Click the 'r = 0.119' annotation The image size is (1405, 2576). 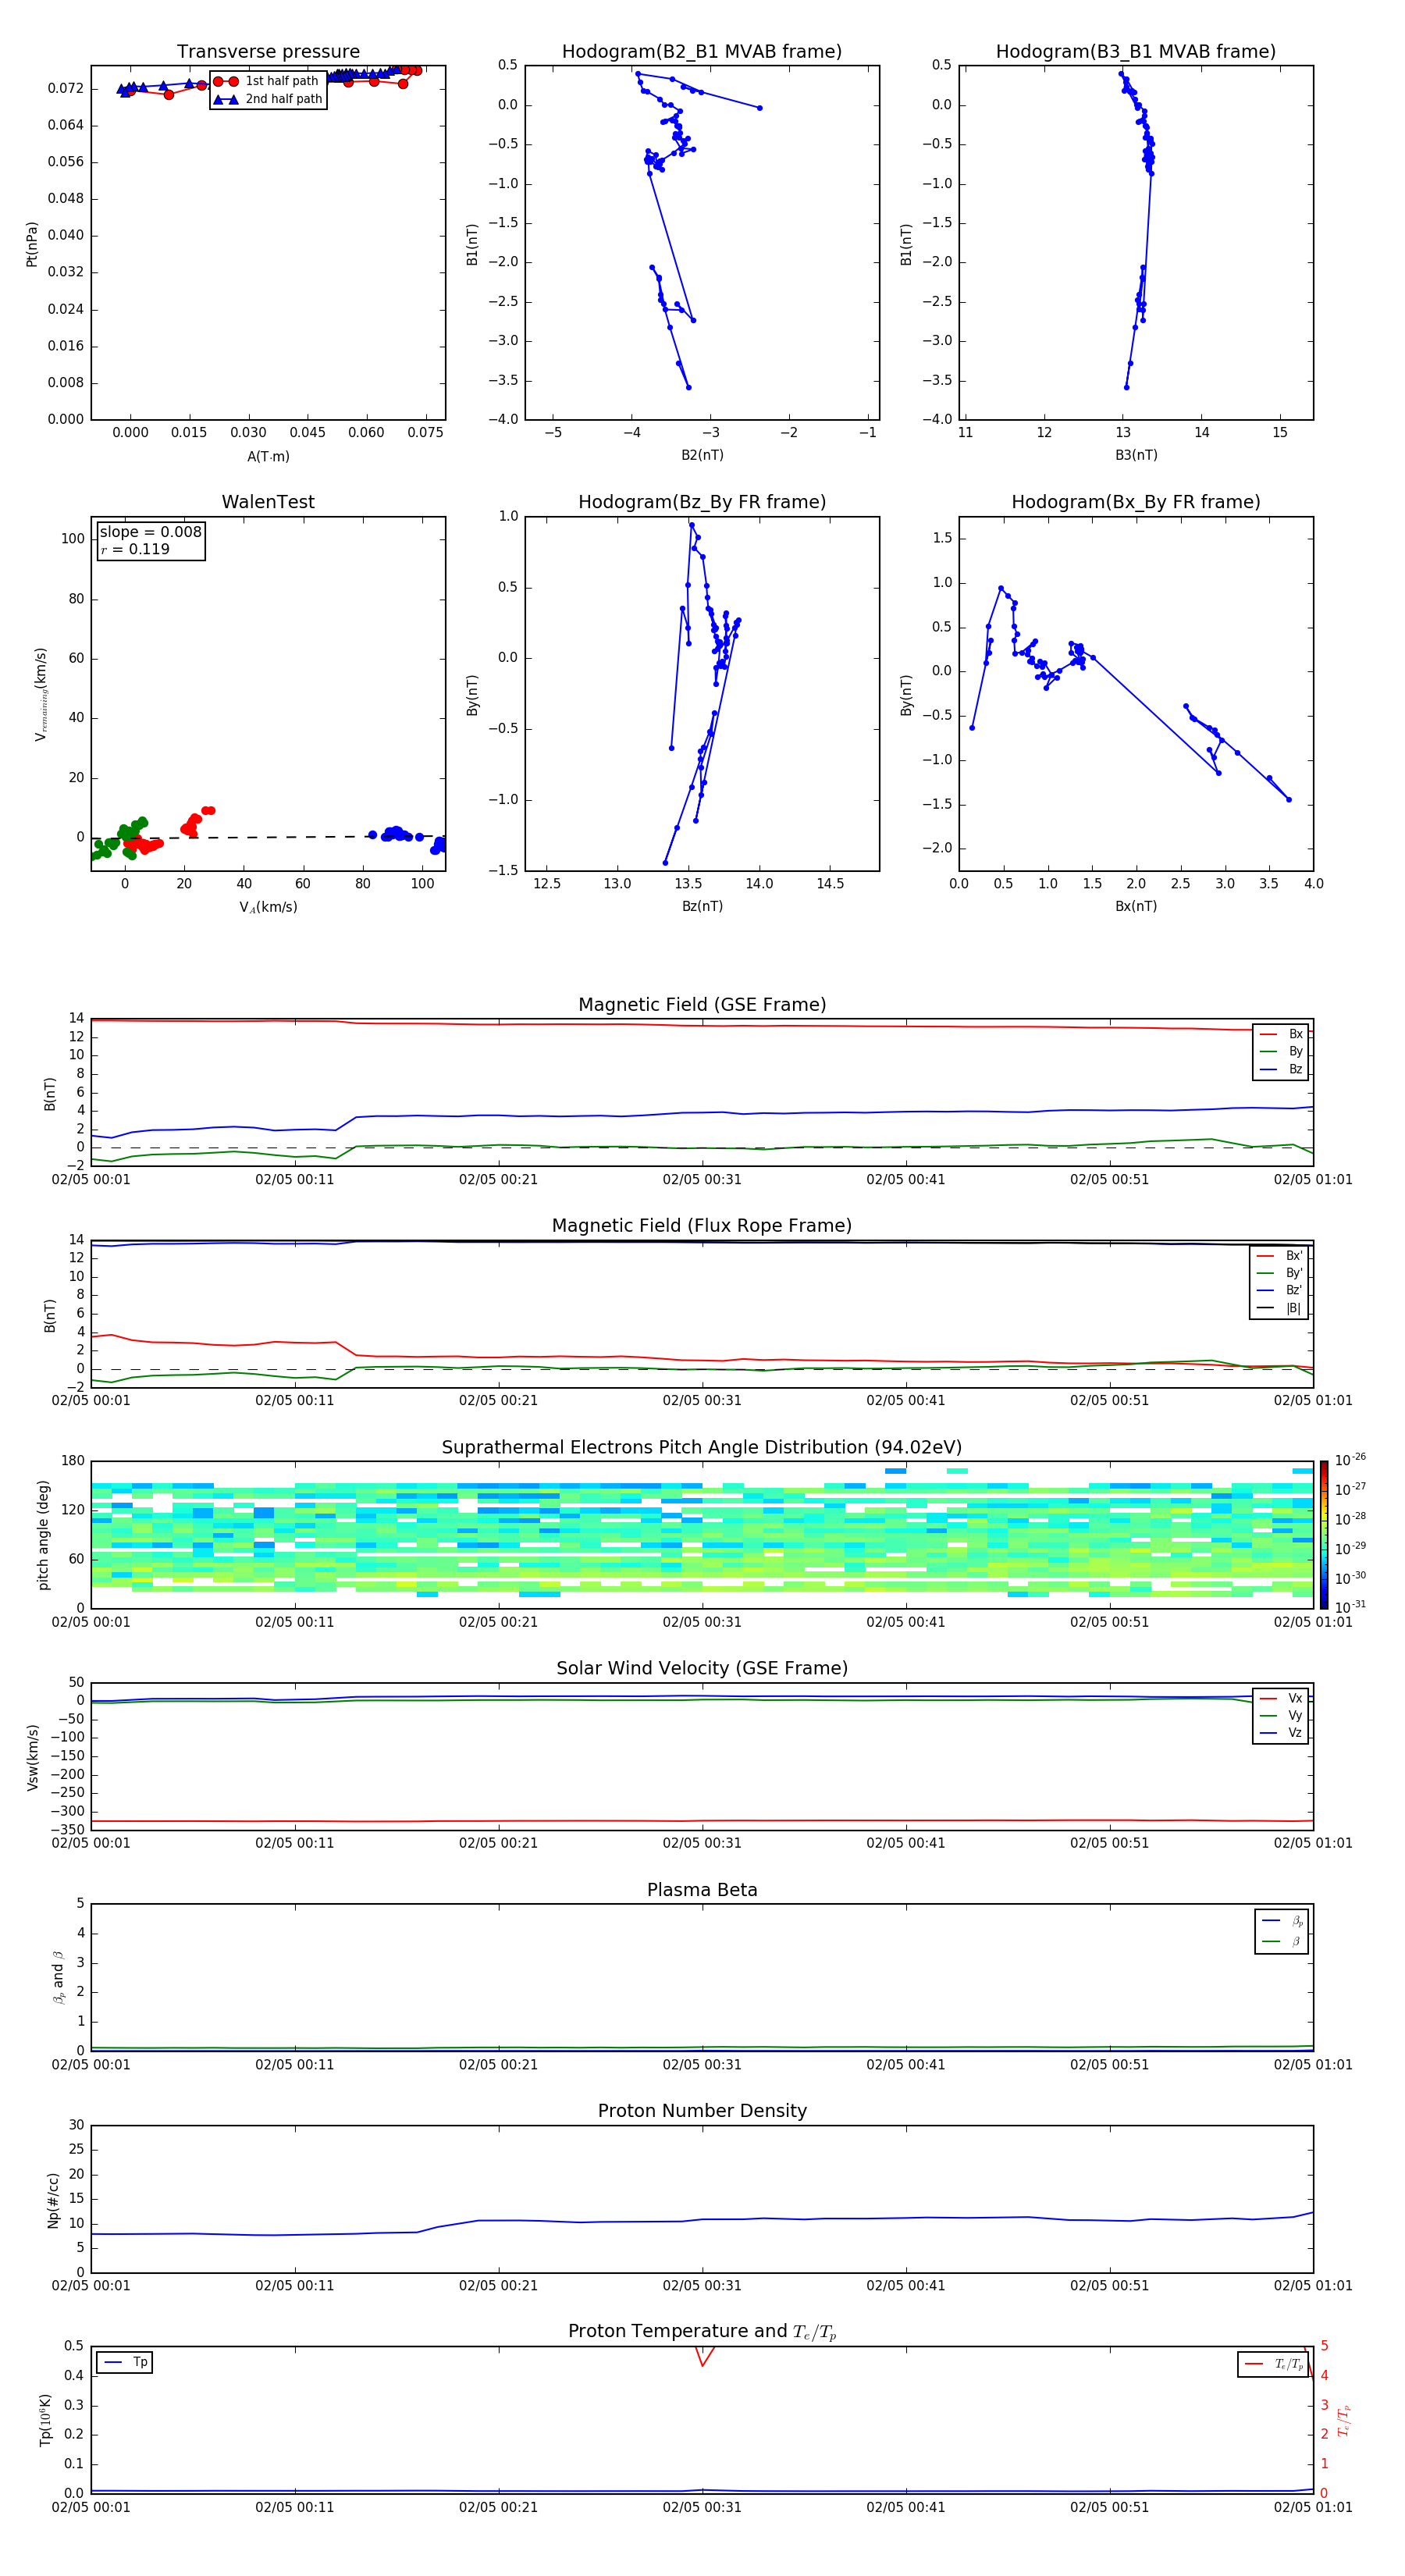135,549
